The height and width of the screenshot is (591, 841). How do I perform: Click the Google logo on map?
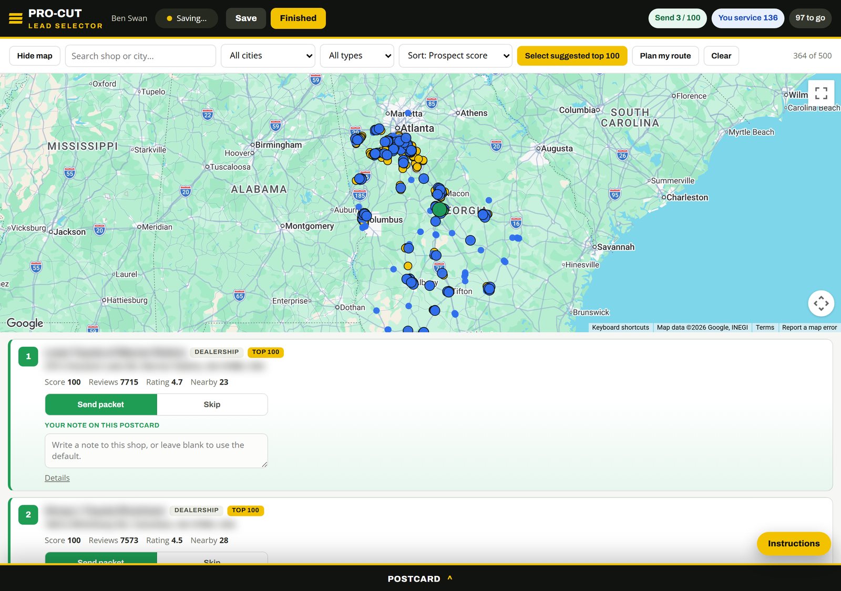click(25, 323)
